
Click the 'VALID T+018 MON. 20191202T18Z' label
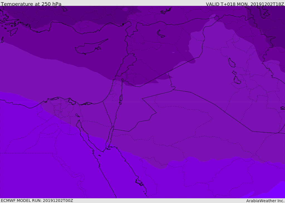245,4
